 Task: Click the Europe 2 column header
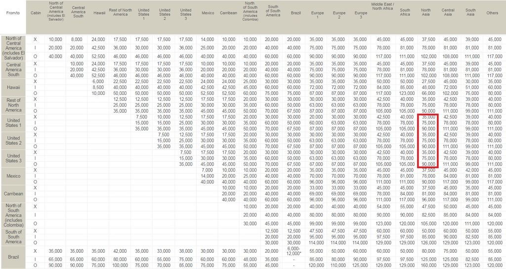pos(339,15)
